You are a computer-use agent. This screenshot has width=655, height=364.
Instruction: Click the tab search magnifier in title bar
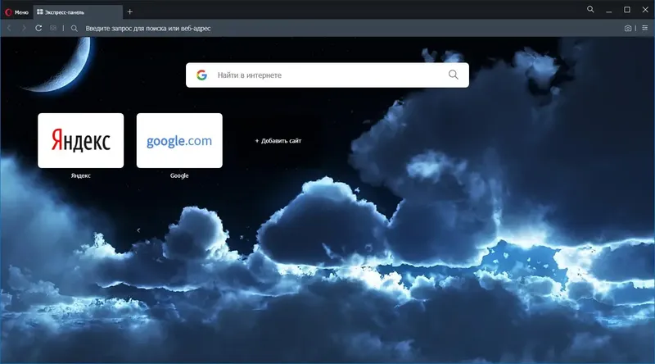pyautogui.click(x=590, y=9)
